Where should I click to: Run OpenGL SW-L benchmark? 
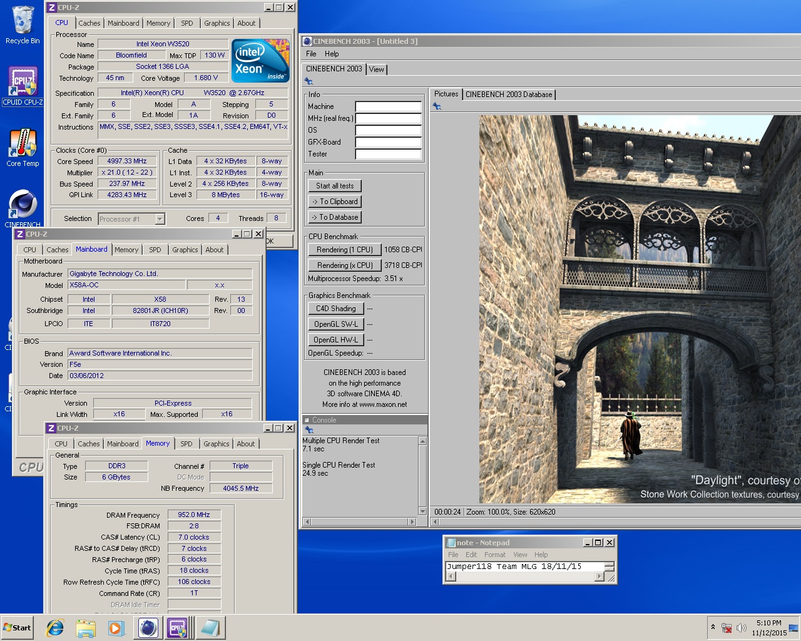point(335,324)
